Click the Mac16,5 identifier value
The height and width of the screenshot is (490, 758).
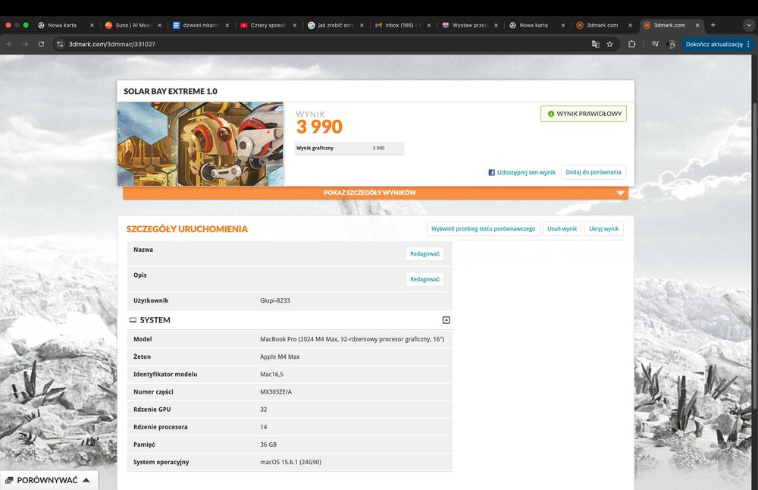point(271,374)
